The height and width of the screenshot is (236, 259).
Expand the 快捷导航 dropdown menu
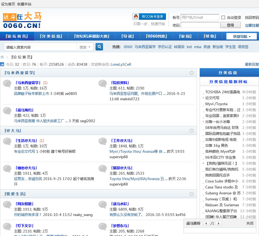(x=241, y=36)
